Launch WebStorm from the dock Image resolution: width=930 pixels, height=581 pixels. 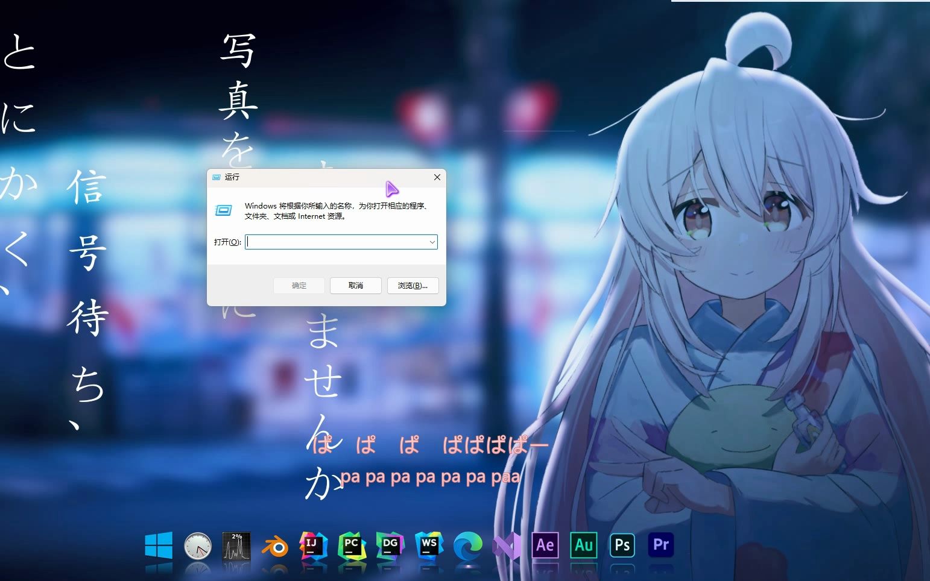[429, 546]
